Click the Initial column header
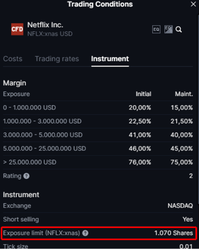 144,94
